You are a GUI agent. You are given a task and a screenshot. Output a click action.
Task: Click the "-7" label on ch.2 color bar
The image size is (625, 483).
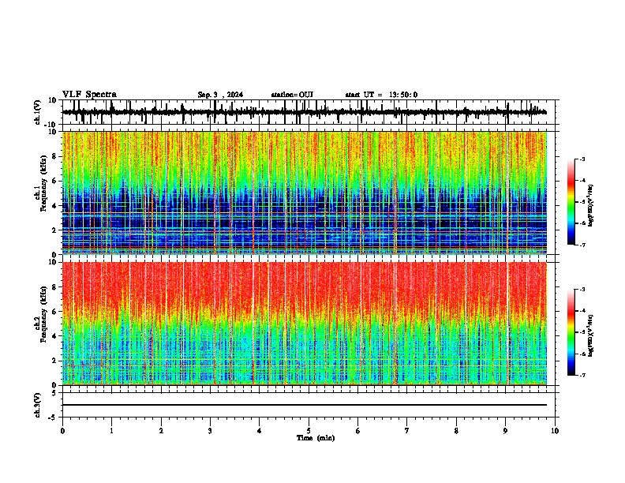tap(582, 375)
